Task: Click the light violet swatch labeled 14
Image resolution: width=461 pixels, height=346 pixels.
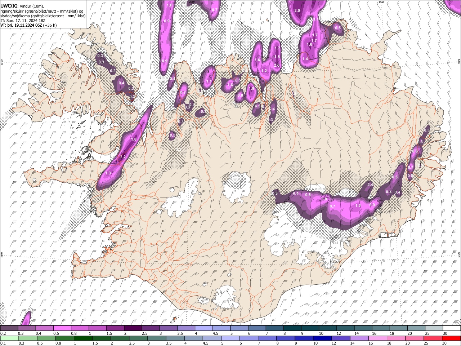Action: click(359, 338)
